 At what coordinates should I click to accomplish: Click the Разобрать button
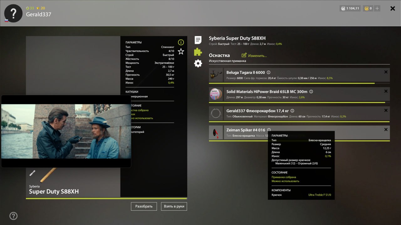(x=144, y=206)
